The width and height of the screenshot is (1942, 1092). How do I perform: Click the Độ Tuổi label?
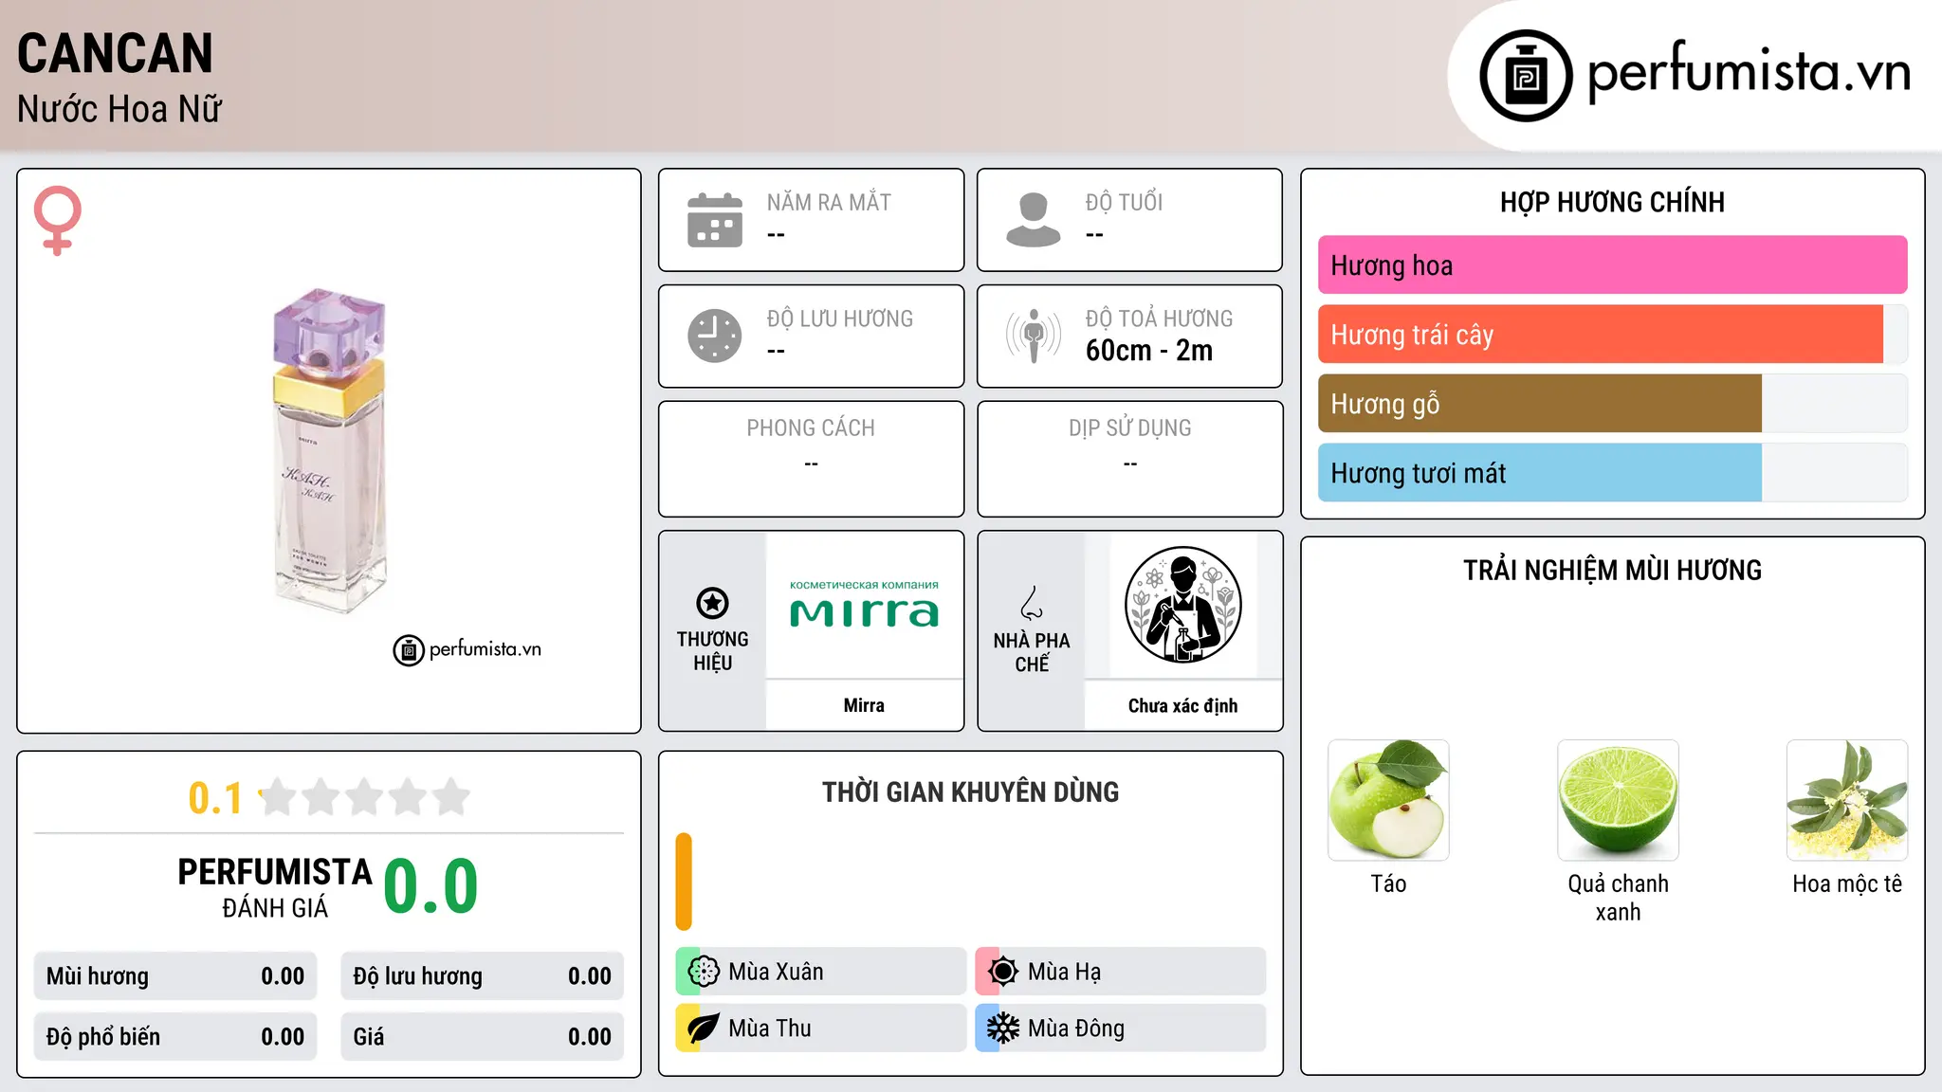click(1124, 202)
